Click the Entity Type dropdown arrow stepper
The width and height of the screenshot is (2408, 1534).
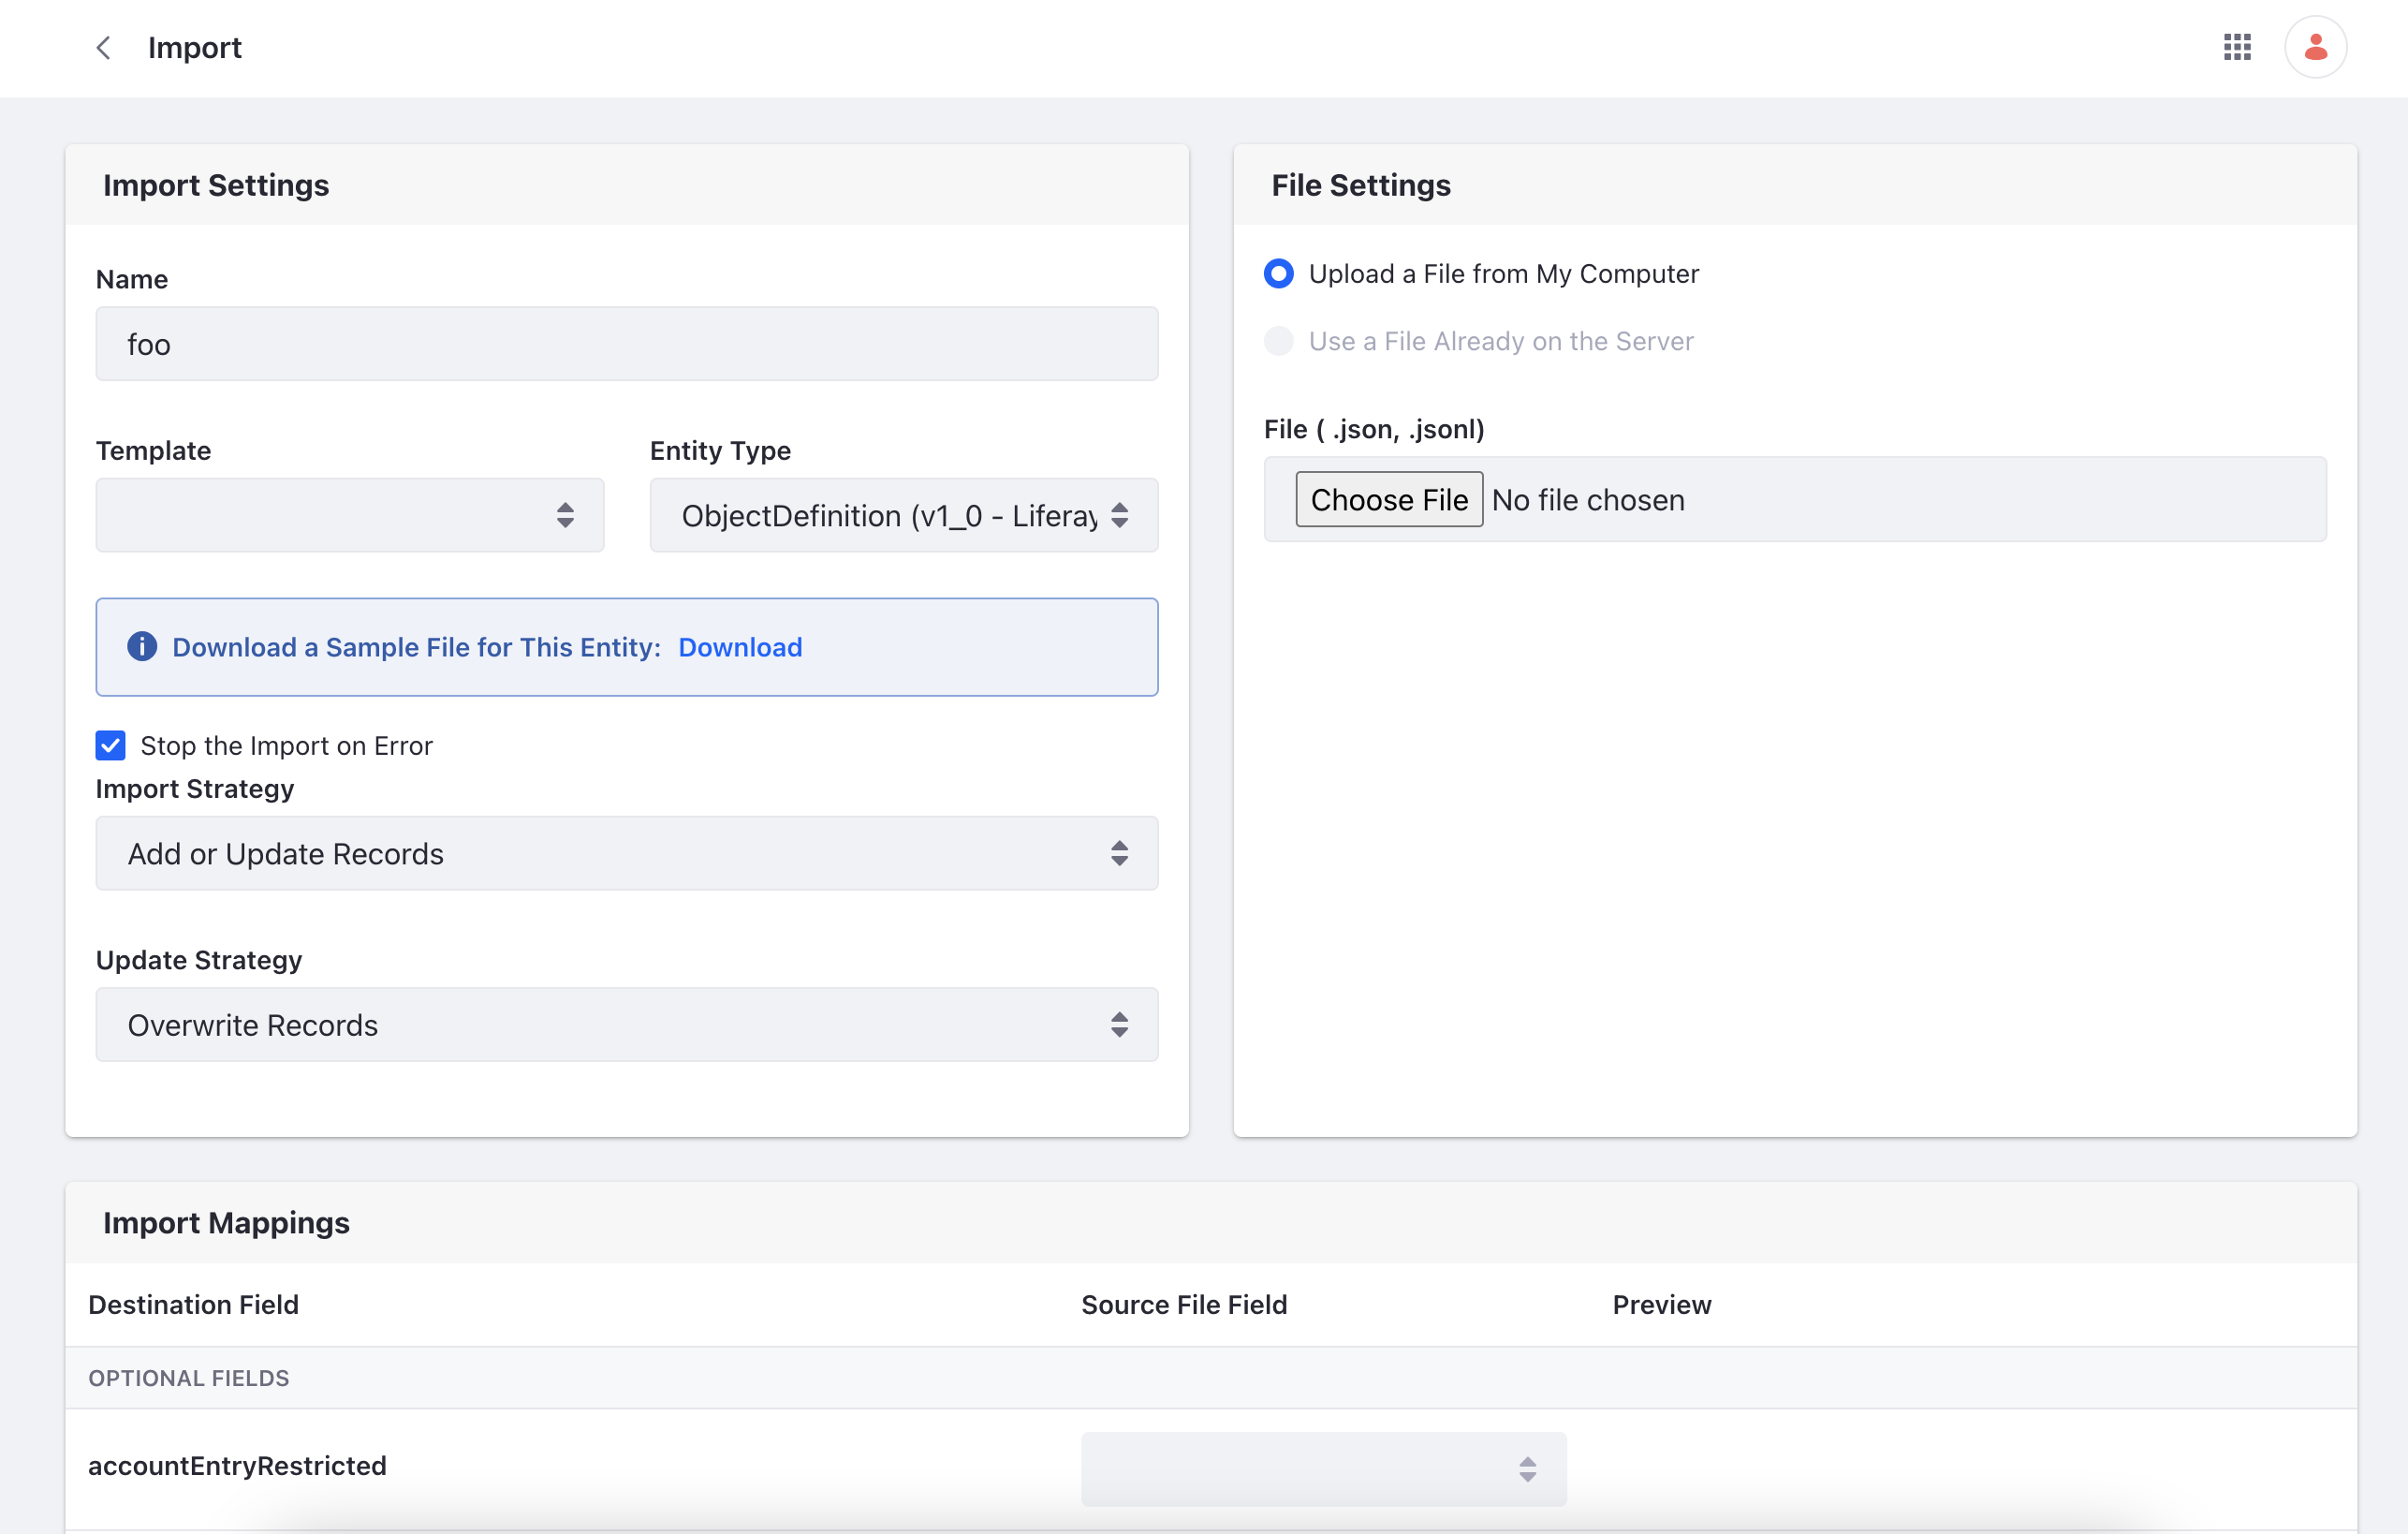1122,514
